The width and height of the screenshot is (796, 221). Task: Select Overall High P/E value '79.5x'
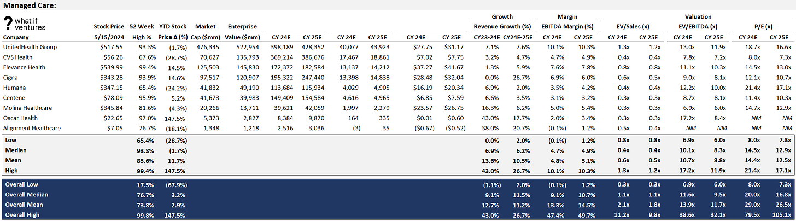pyautogui.click(x=752, y=214)
